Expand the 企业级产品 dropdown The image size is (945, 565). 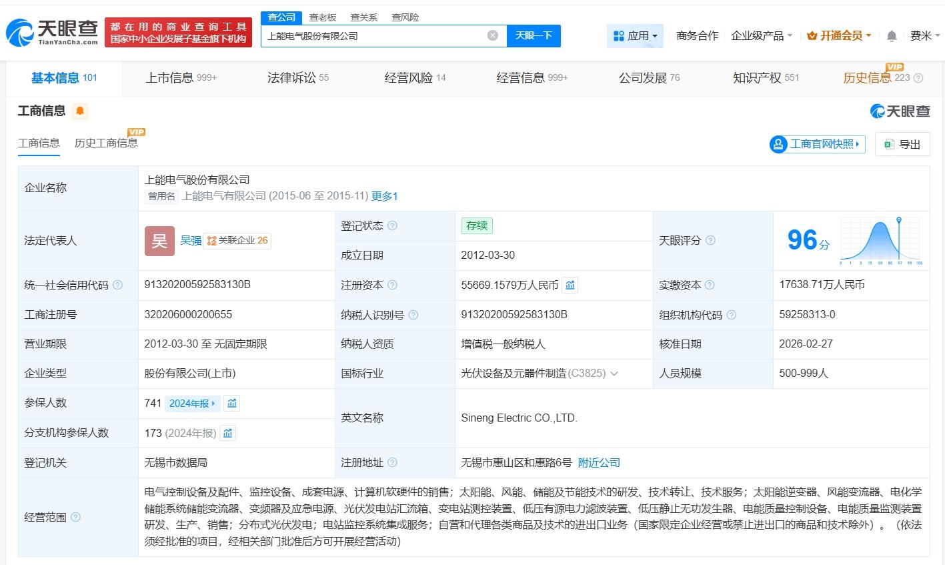point(761,36)
